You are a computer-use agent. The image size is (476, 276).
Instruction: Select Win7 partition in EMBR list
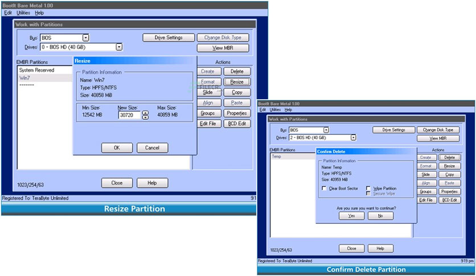(x=44, y=78)
